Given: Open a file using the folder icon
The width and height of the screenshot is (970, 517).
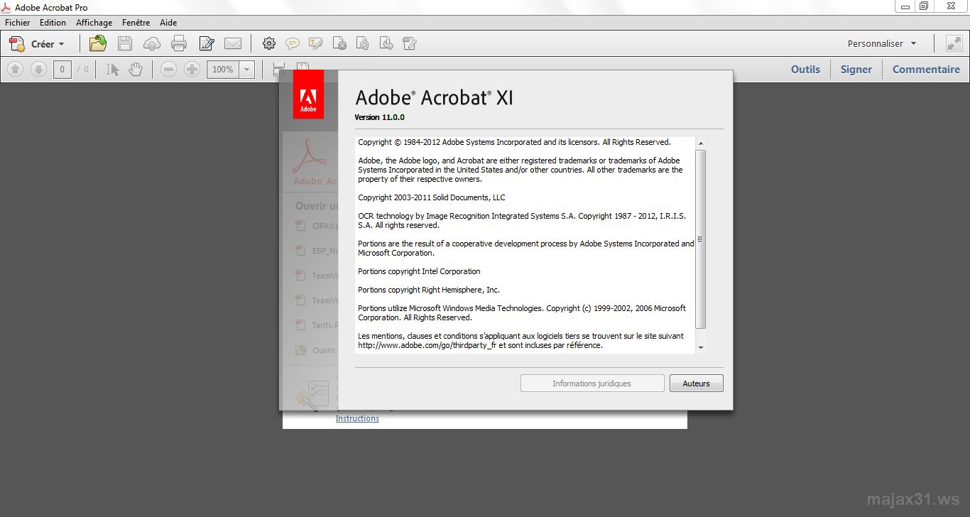Looking at the screenshot, I should (97, 43).
